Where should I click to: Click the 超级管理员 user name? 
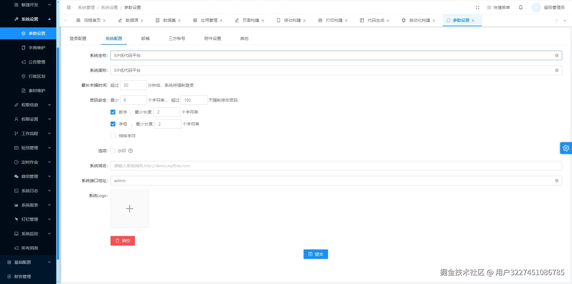[554, 7]
